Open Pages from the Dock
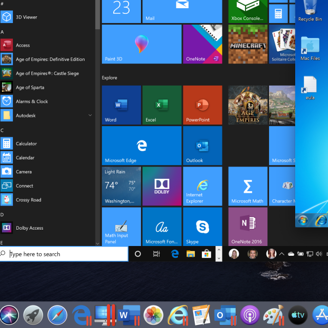Screen dimensions: 328x328 [x=201, y=315]
